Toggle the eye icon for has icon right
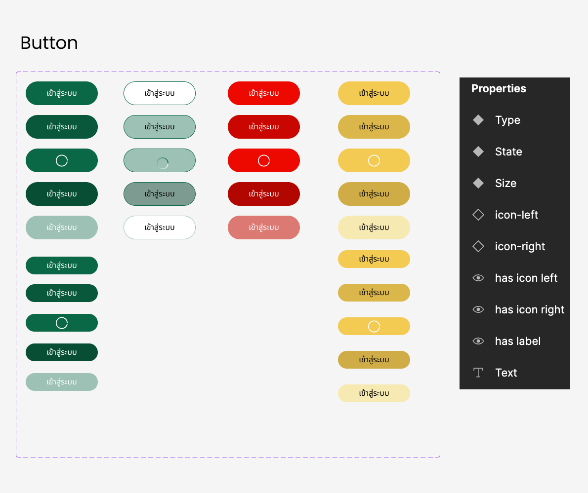 point(478,309)
